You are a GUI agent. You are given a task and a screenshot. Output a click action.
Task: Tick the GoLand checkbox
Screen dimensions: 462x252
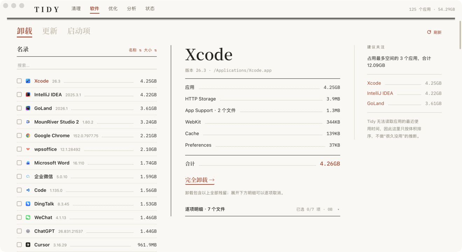pyautogui.click(x=19, y=108)
